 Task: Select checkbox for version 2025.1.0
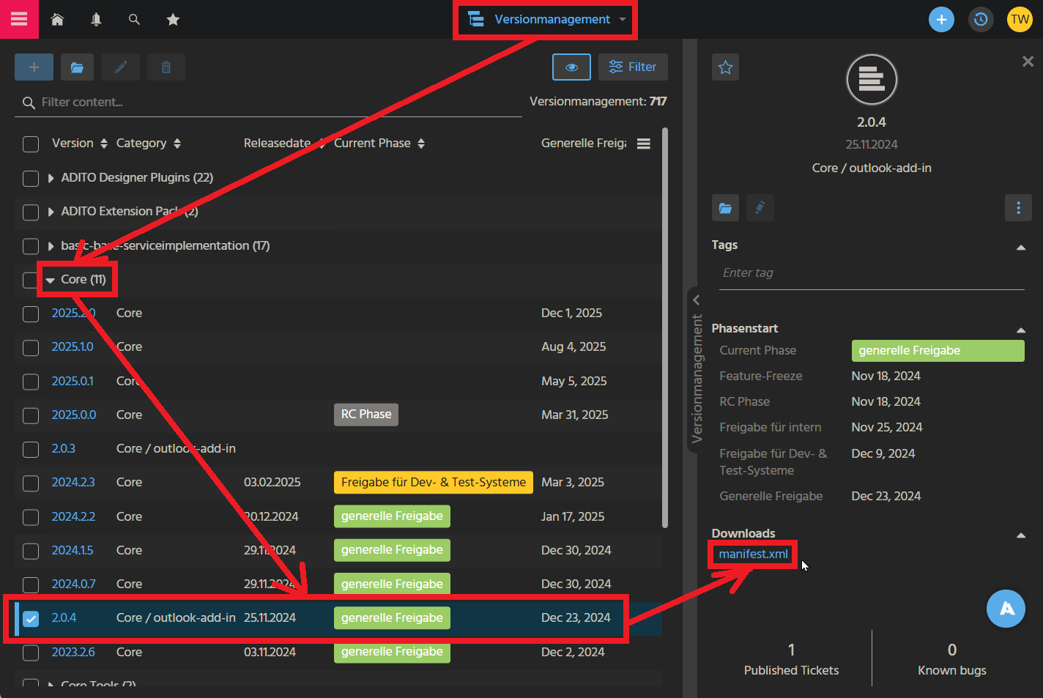tap(31, 347)
